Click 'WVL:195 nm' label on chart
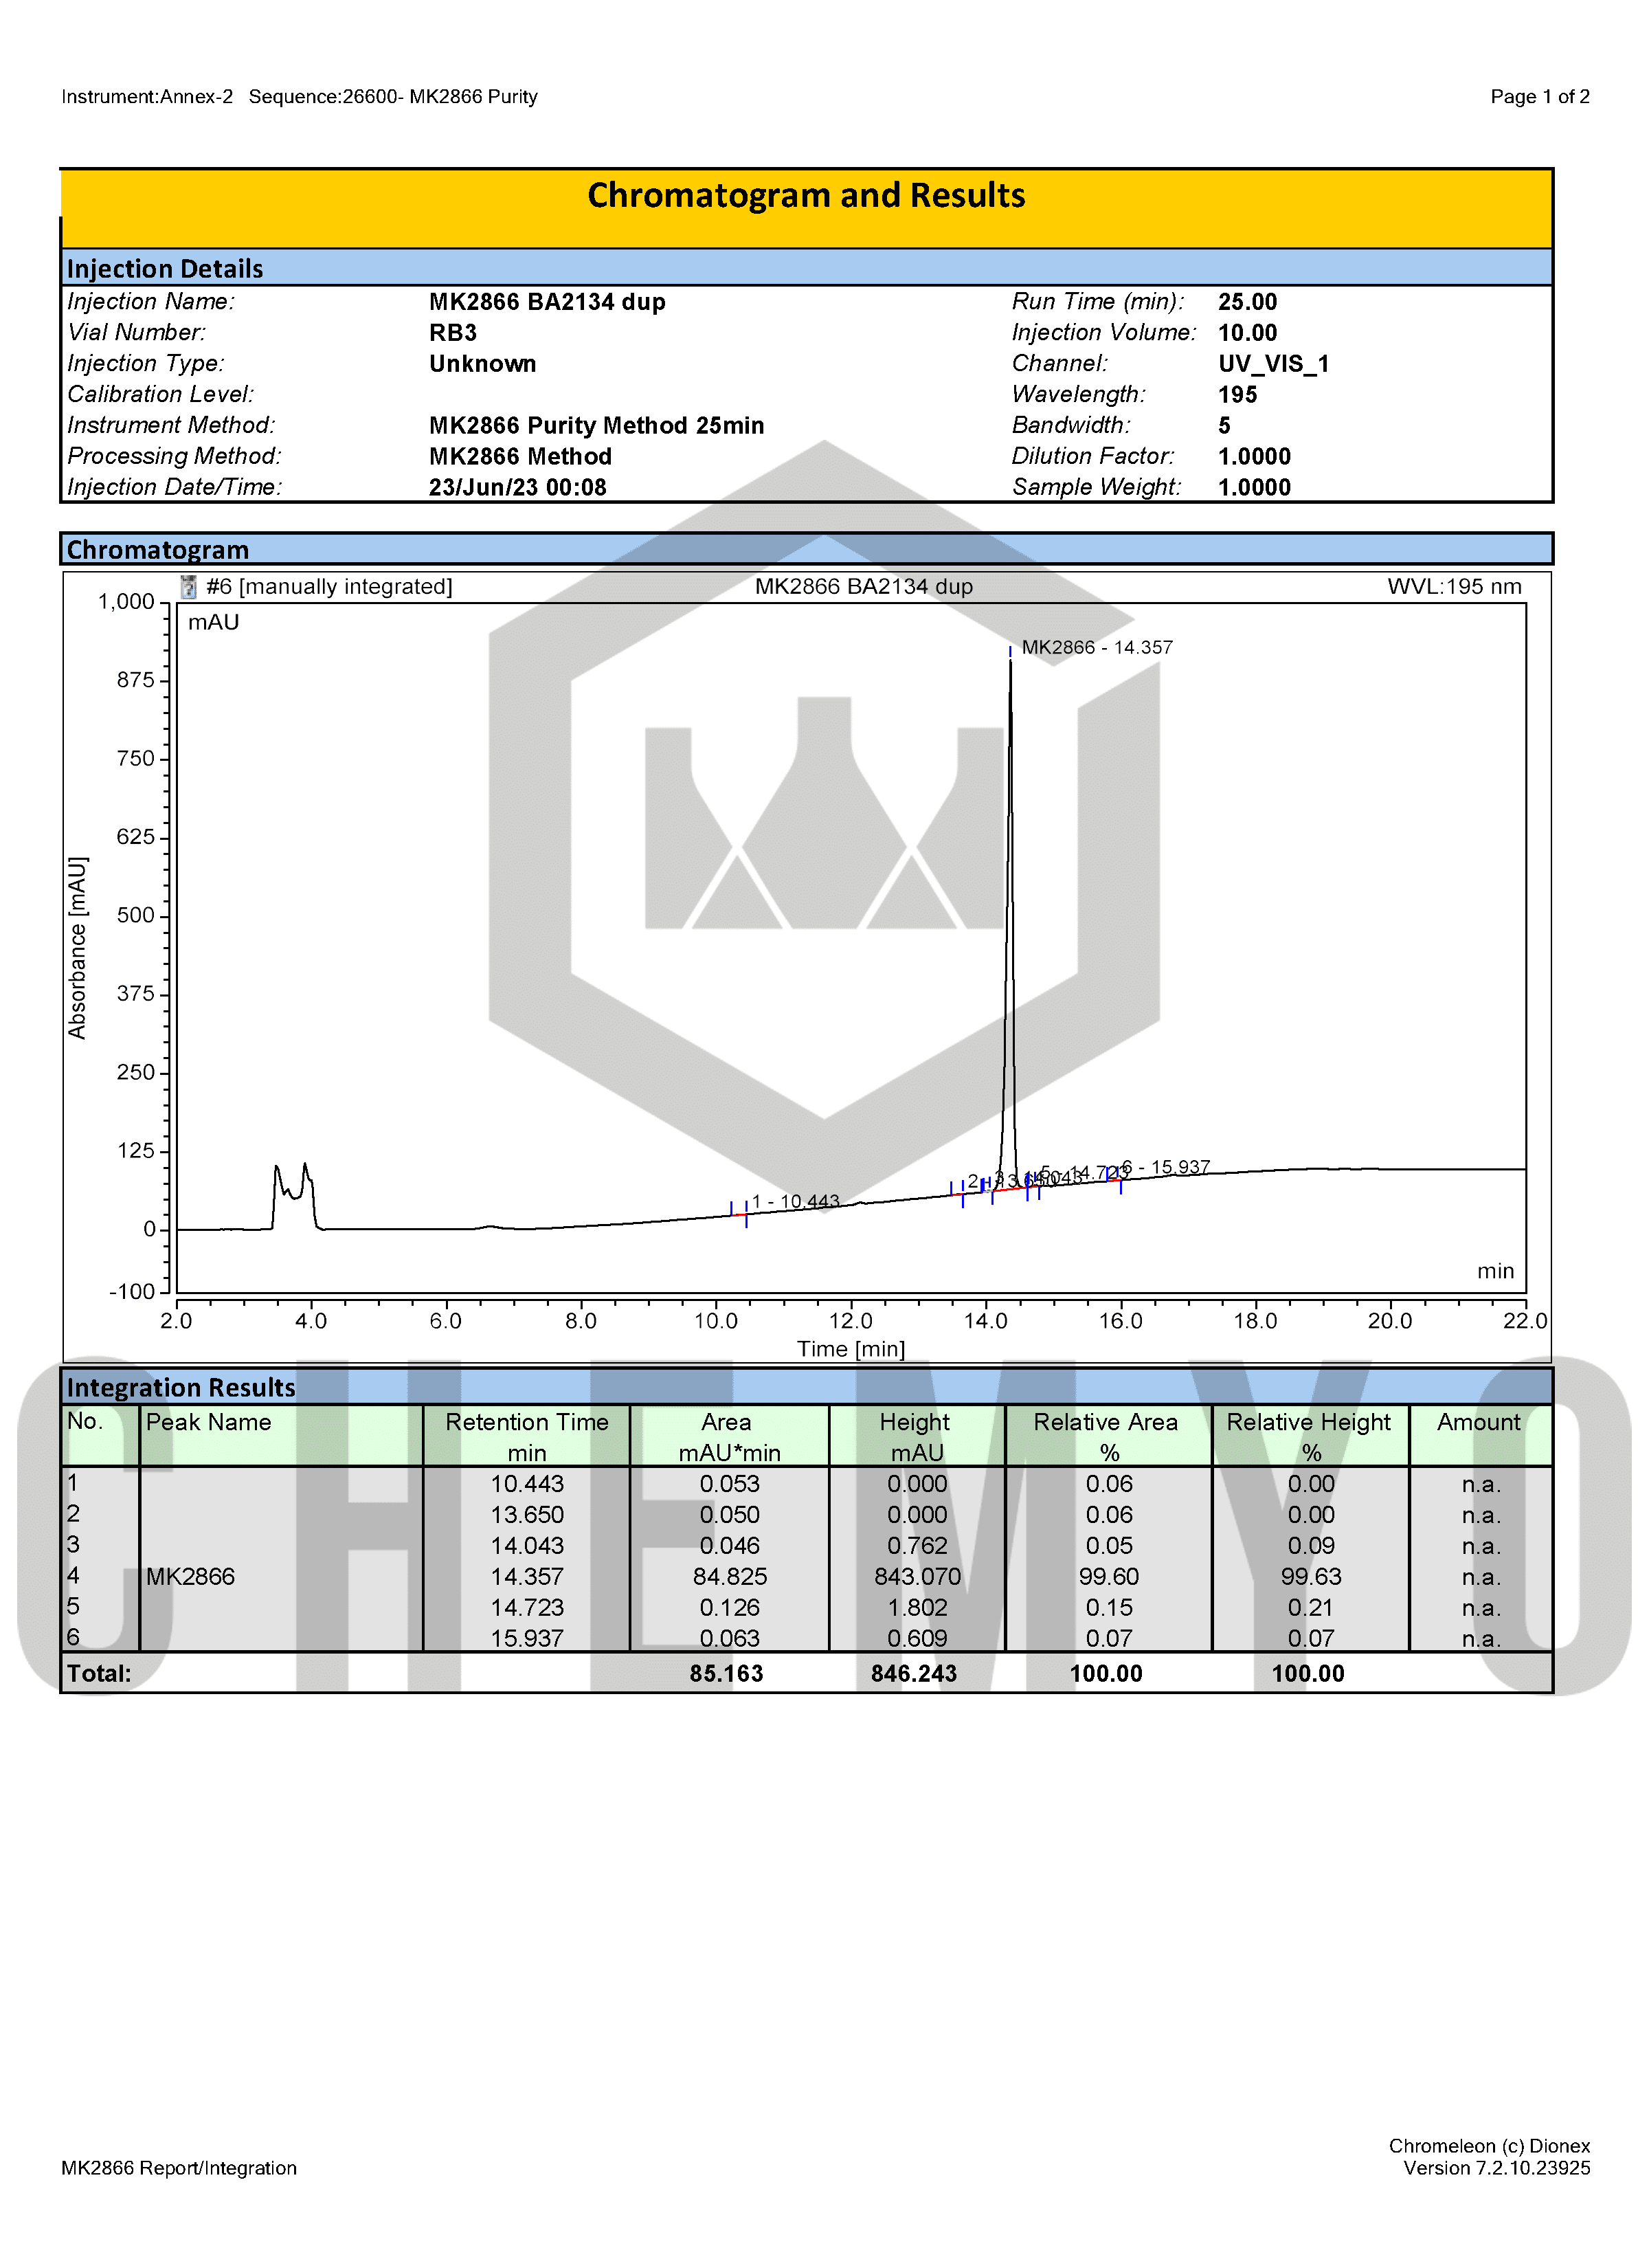This screenshot has height=2268, width=1649. (x=1454, y=587)
